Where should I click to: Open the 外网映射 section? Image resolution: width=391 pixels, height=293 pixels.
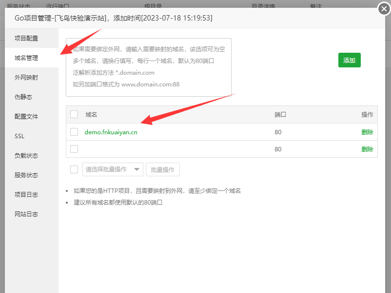(26, 77)
